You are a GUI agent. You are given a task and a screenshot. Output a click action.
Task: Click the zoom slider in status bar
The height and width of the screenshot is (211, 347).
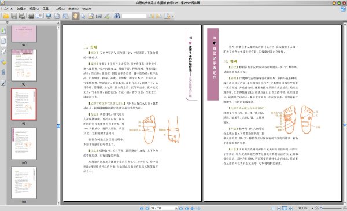(331, 208)
